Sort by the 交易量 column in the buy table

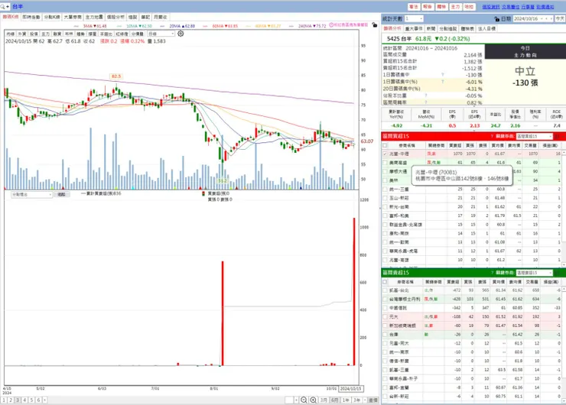[x=531, y=145]
